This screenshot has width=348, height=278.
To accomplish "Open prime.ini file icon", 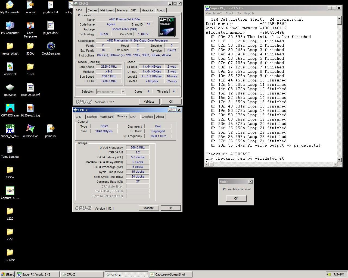I will 51,131.
